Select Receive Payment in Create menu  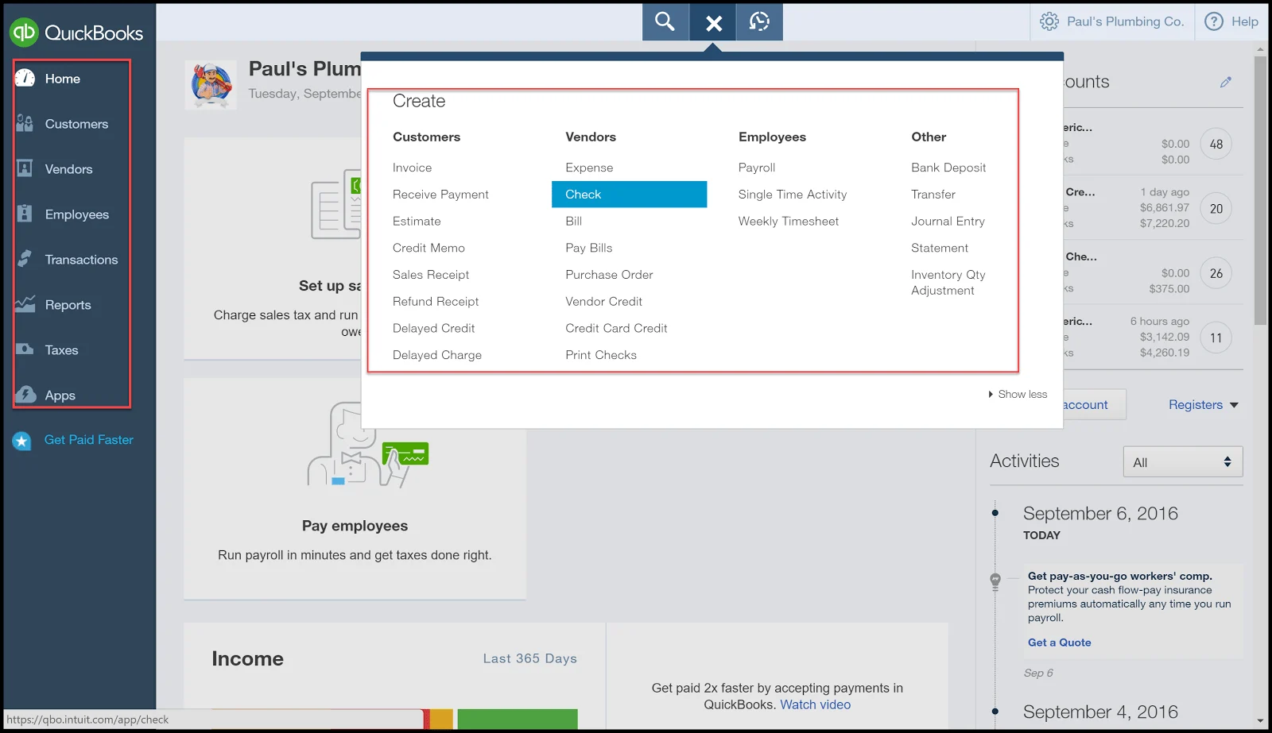point(440,195)
